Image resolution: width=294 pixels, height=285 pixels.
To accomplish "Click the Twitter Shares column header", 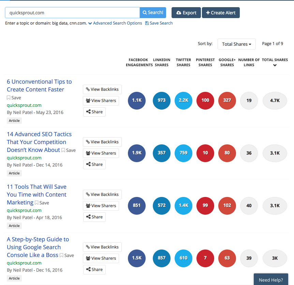I will [x=183, y=62].
